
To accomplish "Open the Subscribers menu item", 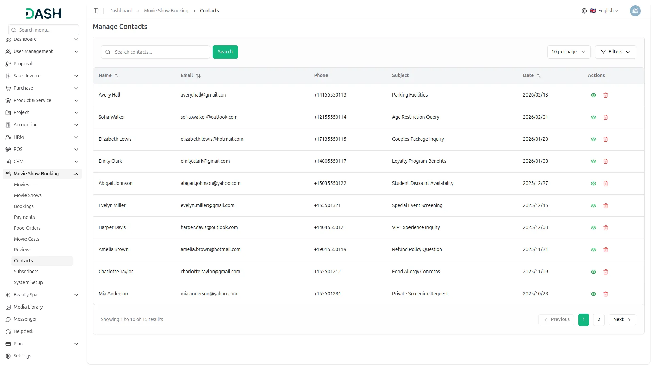I will (26, 272).
